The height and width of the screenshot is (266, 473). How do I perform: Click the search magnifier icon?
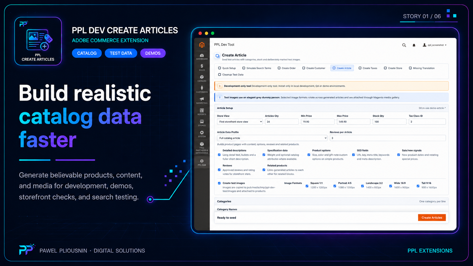tap(404, 45)
